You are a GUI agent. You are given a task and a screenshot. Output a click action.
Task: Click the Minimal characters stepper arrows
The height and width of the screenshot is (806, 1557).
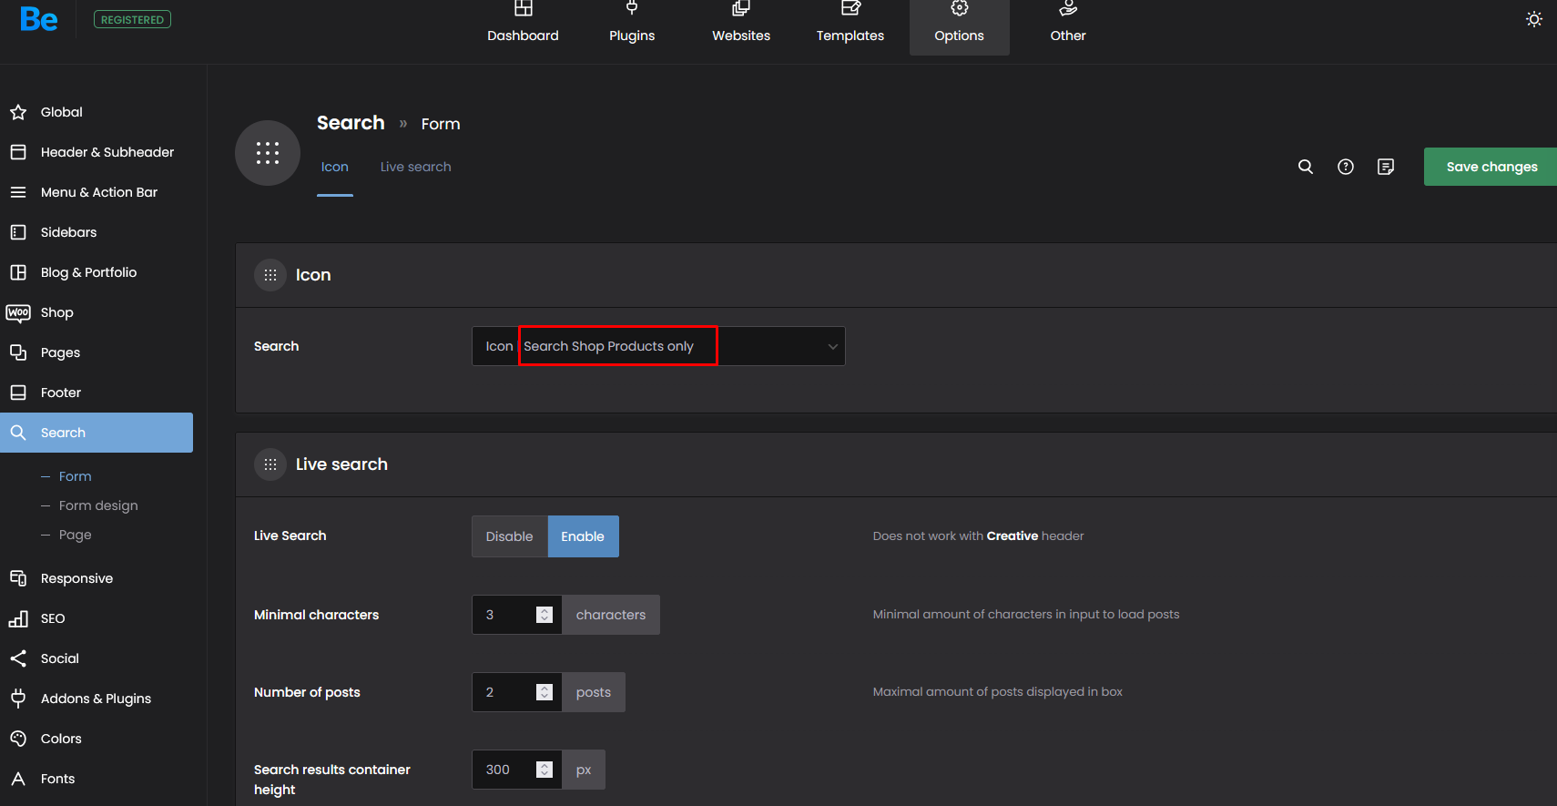click(x=544, y=615)
